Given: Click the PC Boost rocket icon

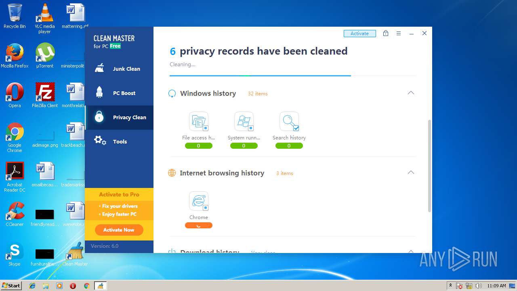Looking at the screenshot, I should pos(99,93).
